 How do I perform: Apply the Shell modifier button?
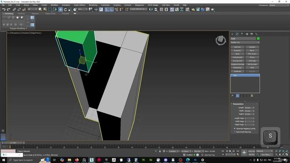coord(252,67)
